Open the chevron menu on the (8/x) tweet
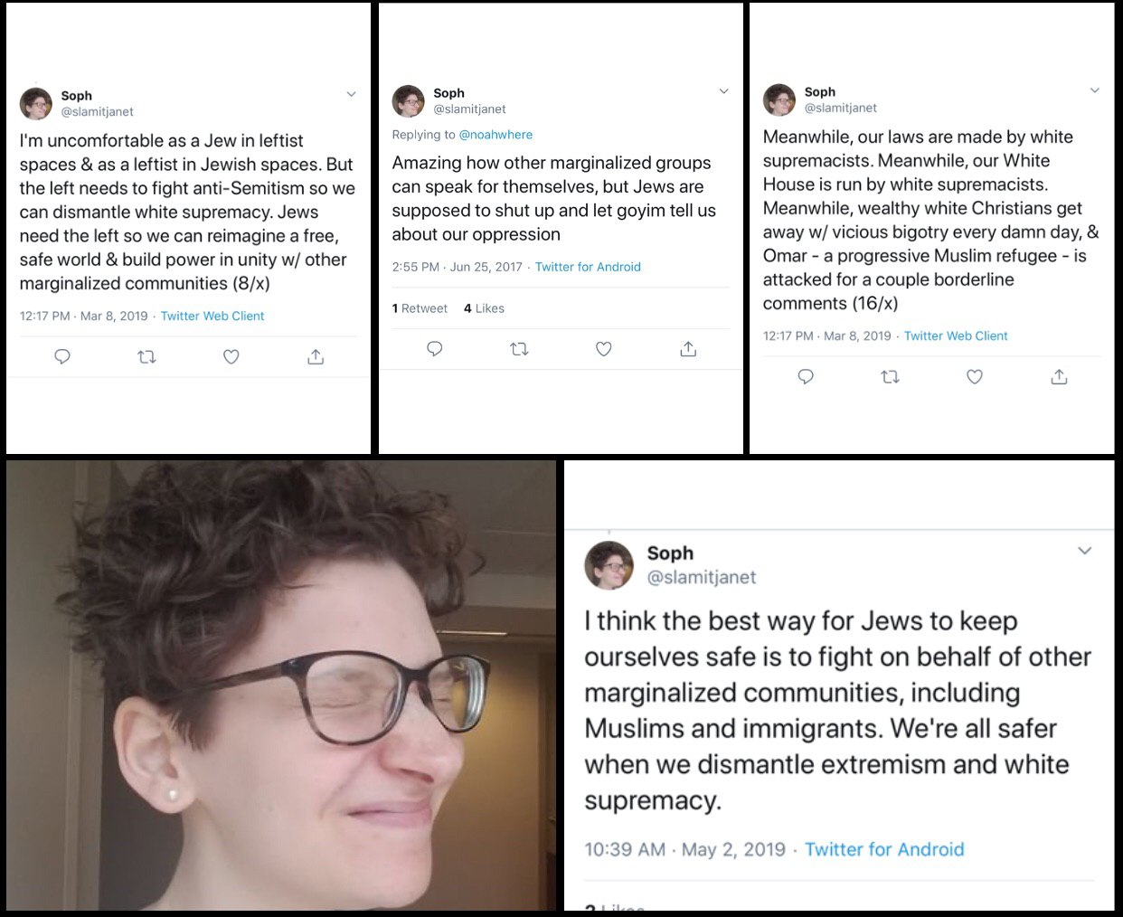1123x917 pixels. coord(352,94)
